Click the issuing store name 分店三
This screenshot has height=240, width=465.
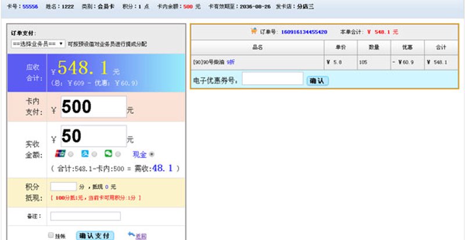click(305, 6)
